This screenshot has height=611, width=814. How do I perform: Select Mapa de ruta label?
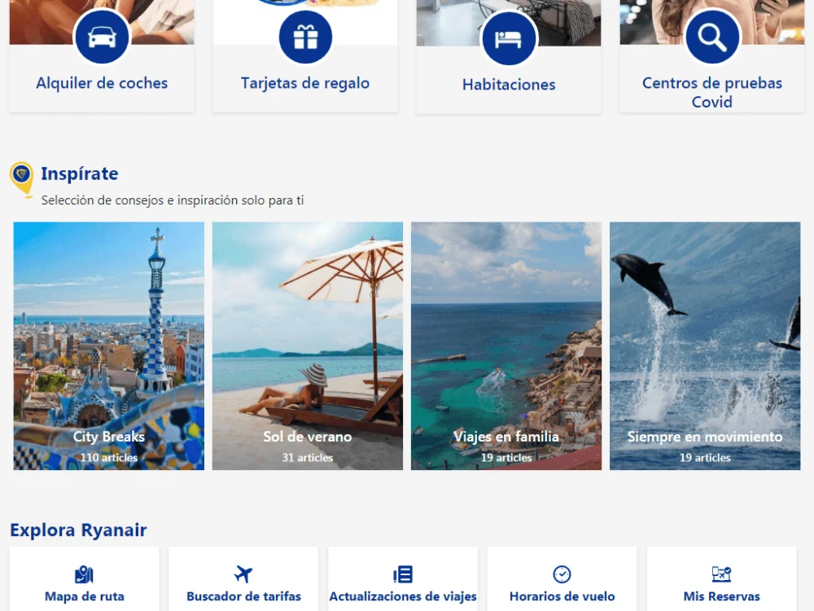[x=84, y=596]
